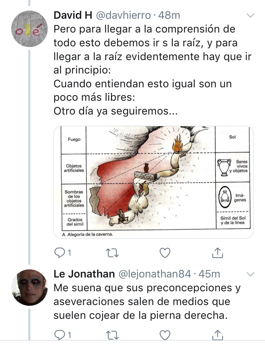Reply to David H's tweet
The height and width of the screenshot is (345, 265).
63,253
